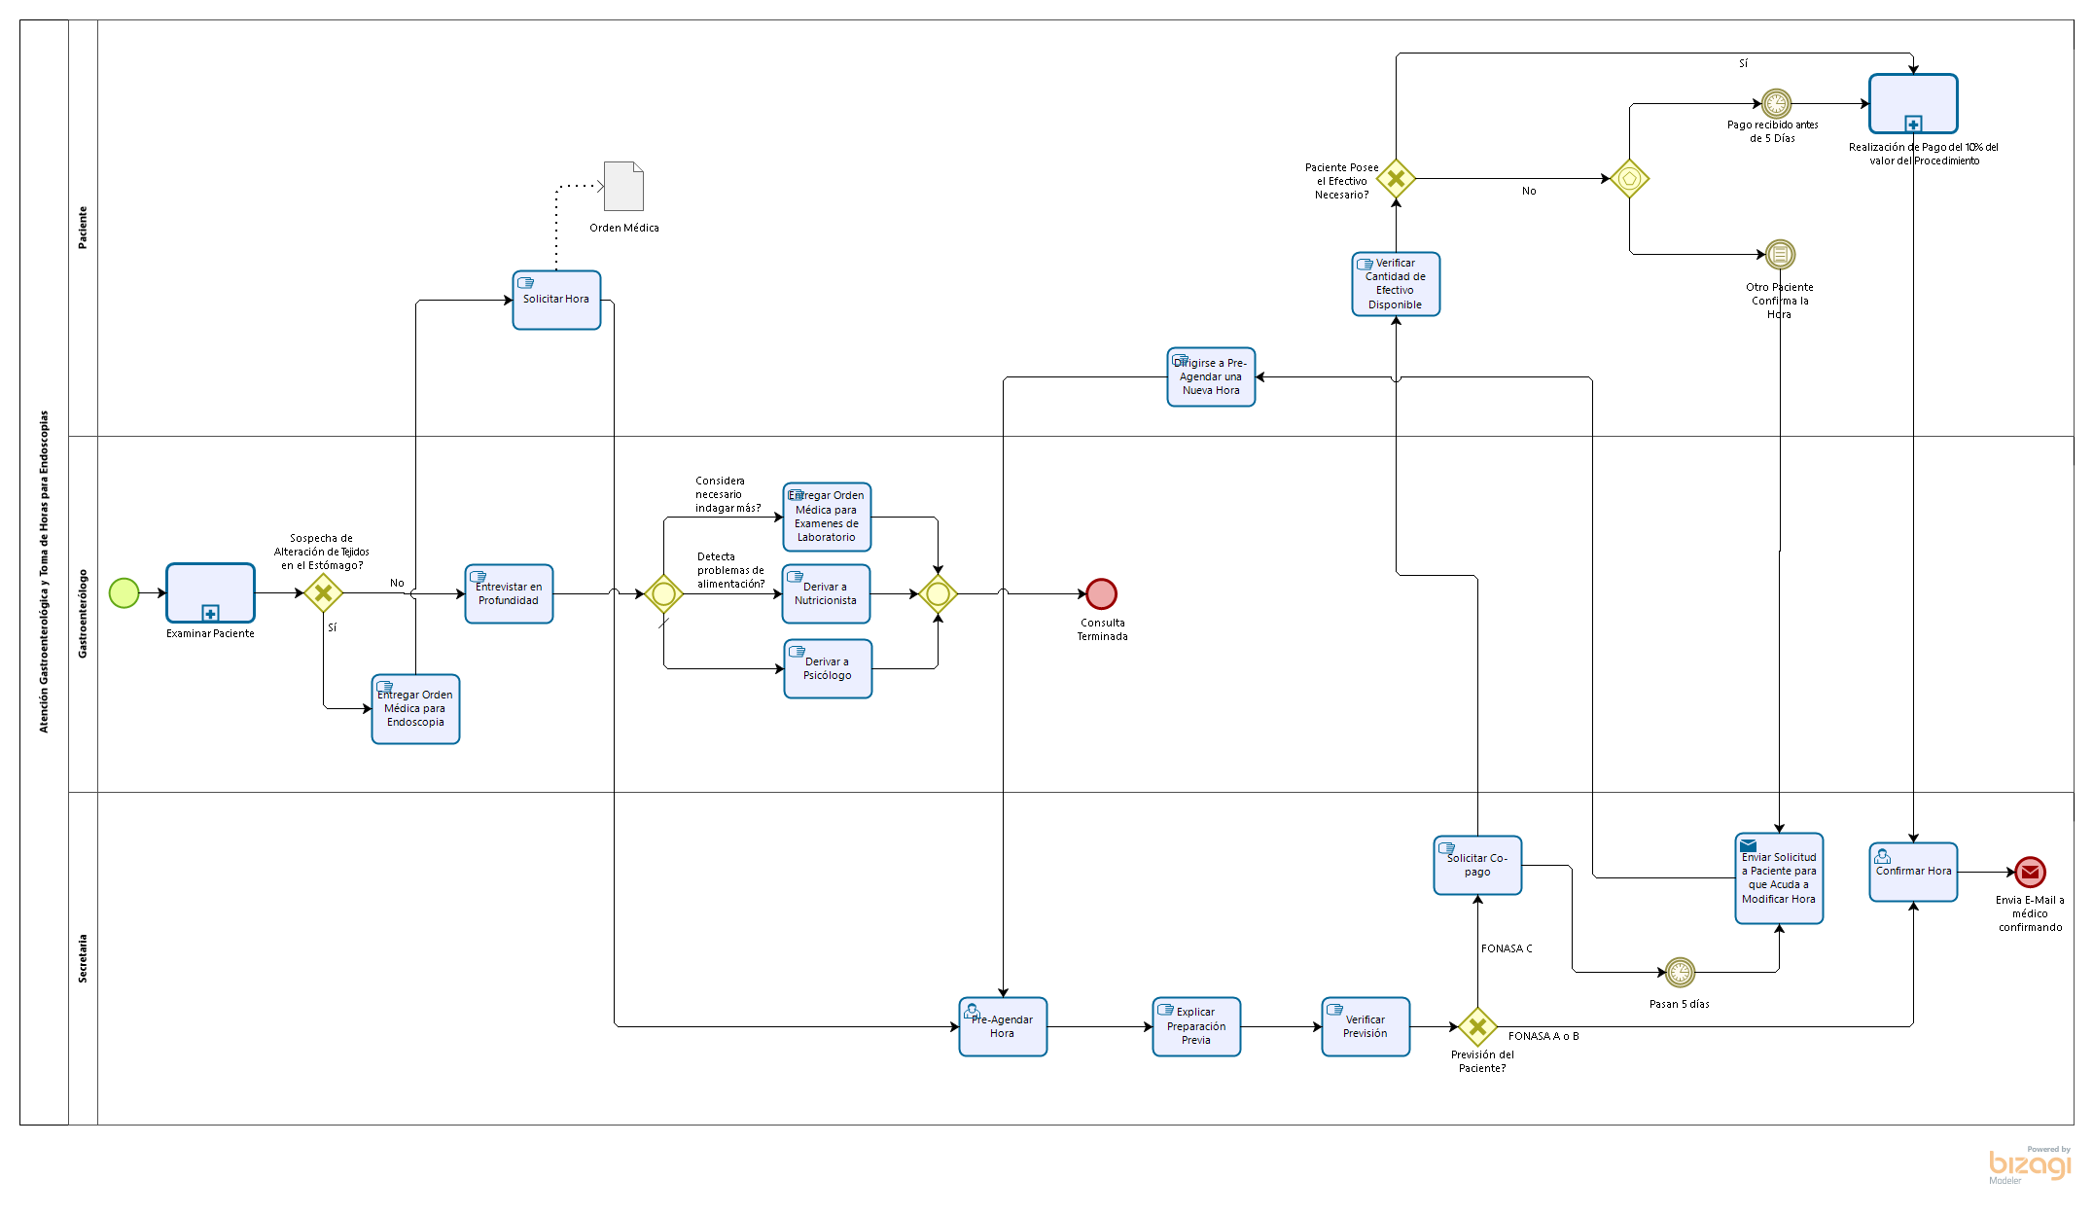
Task: Click the event-based gateway with pentagon symbol
Action: point(1629,179)
